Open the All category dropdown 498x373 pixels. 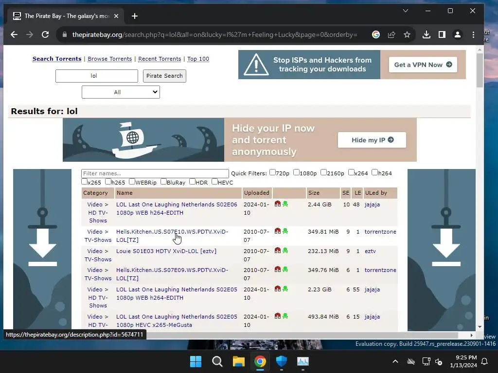tap(121, 92)
